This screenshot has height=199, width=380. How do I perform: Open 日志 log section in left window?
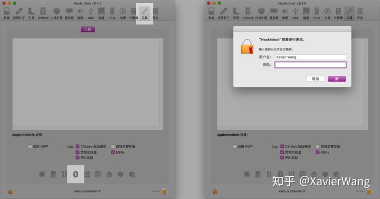(156, 13)
